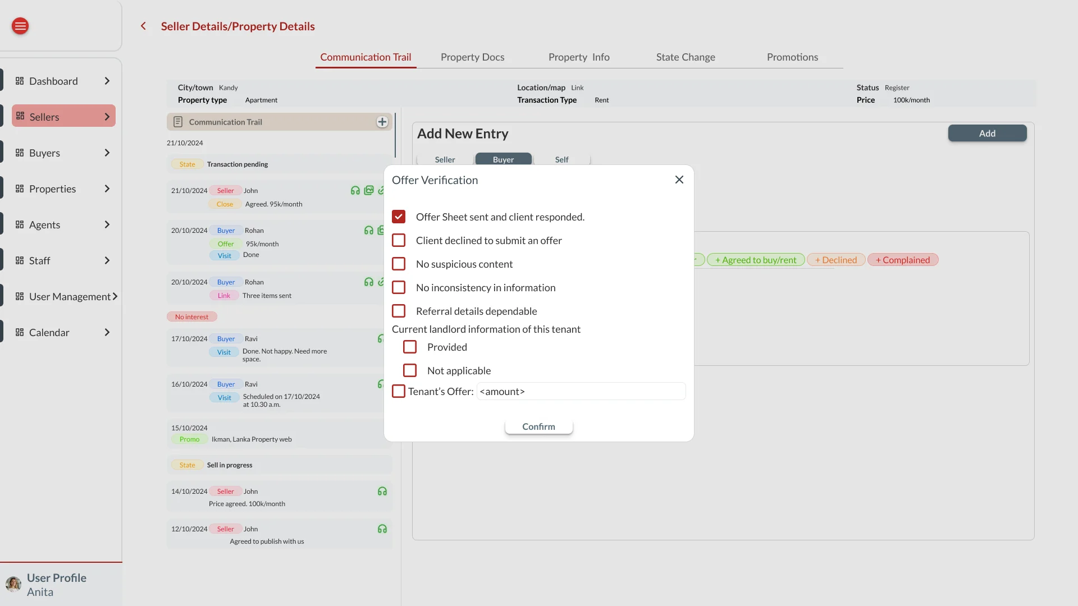Image resolution: width=1078 pixels, height=606 pixels.
Task: Click the plus icon on Communication Trail header
Action: [382, 122]
